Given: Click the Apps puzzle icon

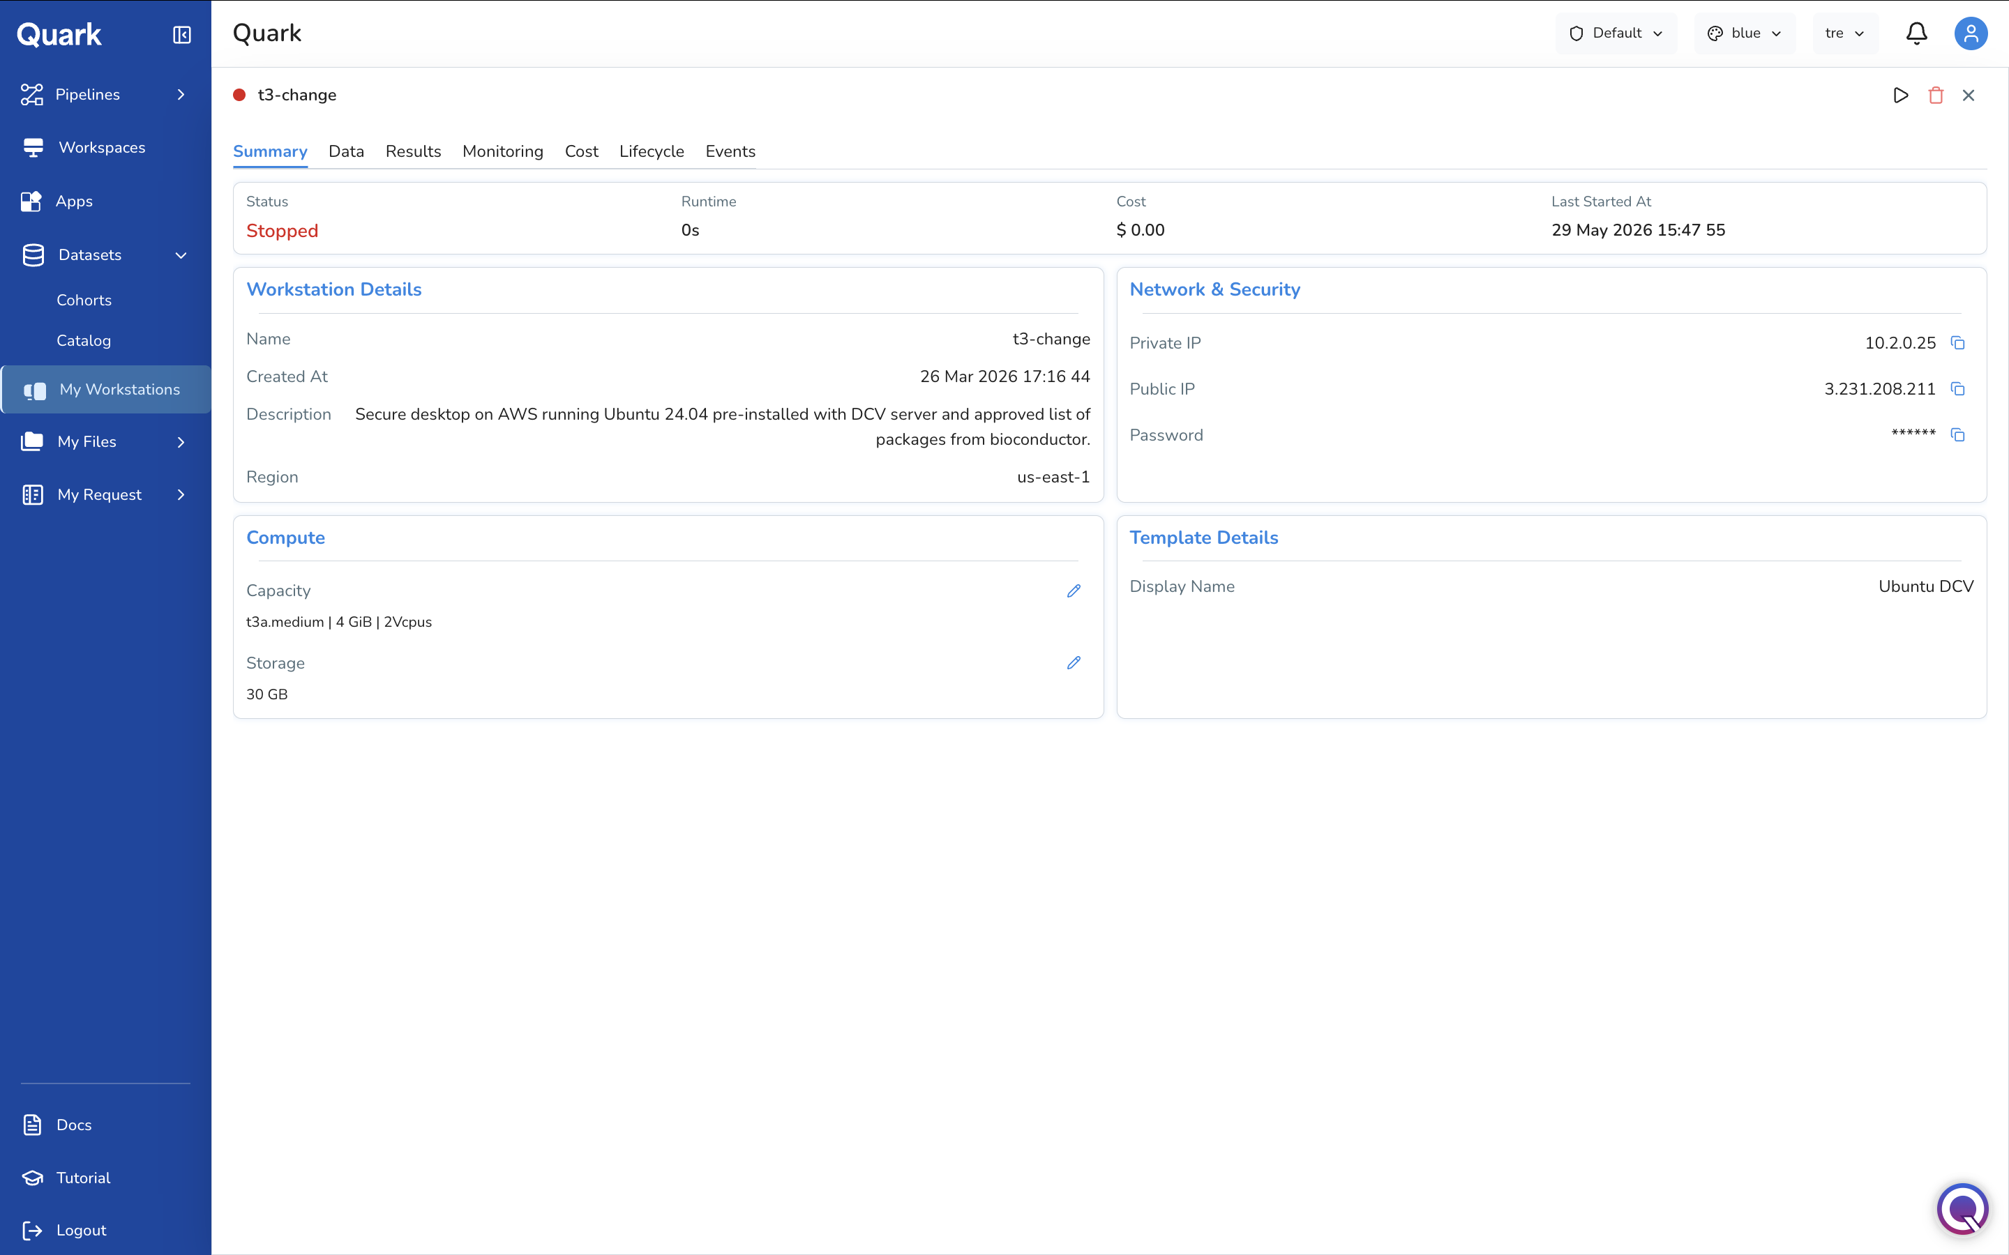Looking at the screenshot, I should 31,201.
